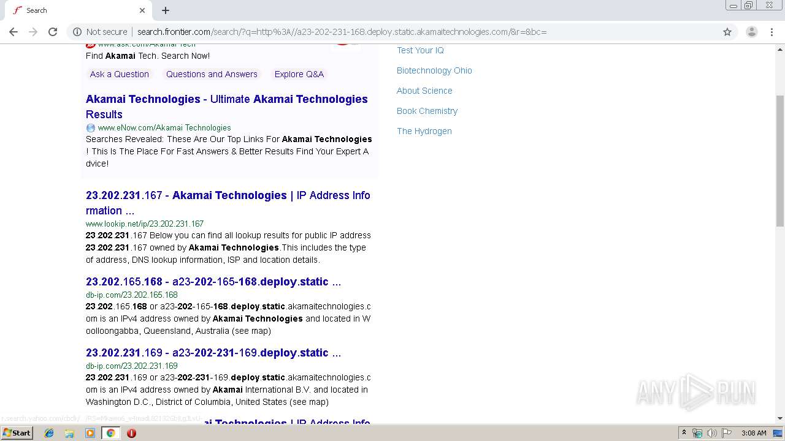The image size is (785, 441).
Task: Open the Book Chemistry related link
Action: pyautogui.click(x=427, y=111)
